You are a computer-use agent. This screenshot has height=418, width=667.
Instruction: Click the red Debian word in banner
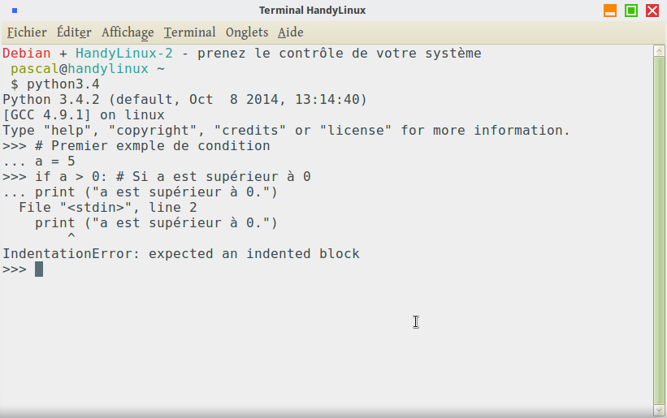point(27,54)
